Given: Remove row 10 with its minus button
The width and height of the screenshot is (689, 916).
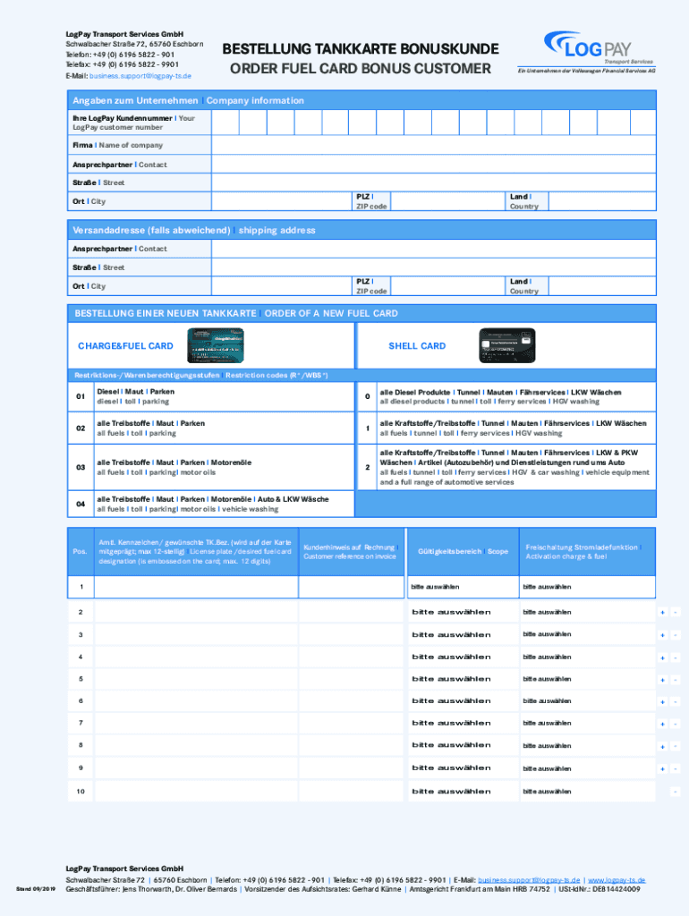Looking at the screenshot, I should click(675, 792).
